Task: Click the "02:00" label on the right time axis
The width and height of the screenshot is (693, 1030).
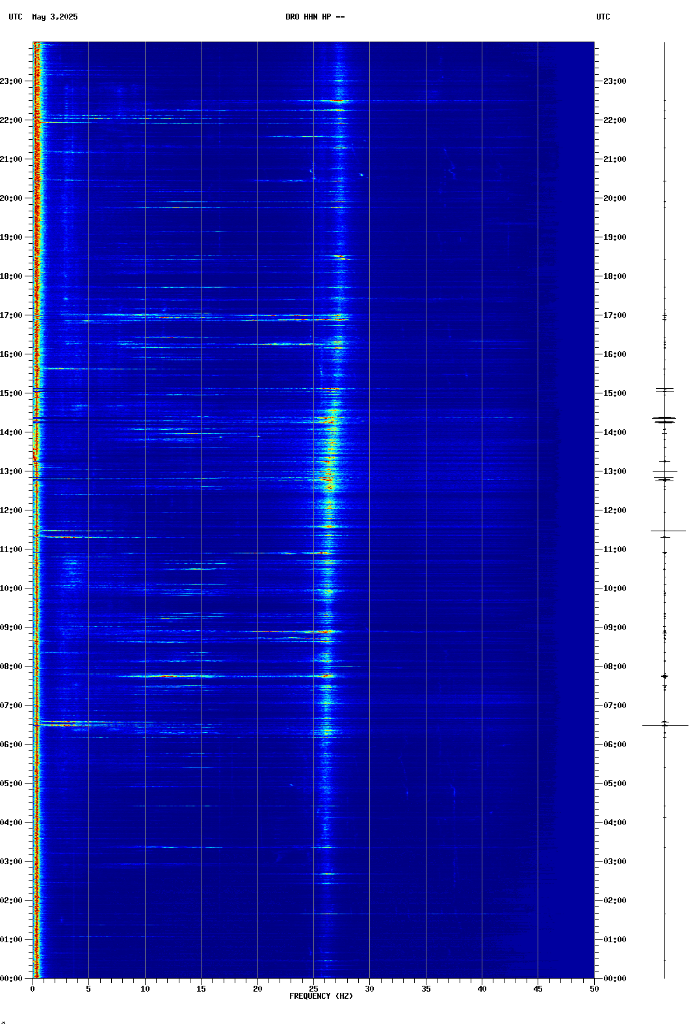Action: tap(615, 901)
